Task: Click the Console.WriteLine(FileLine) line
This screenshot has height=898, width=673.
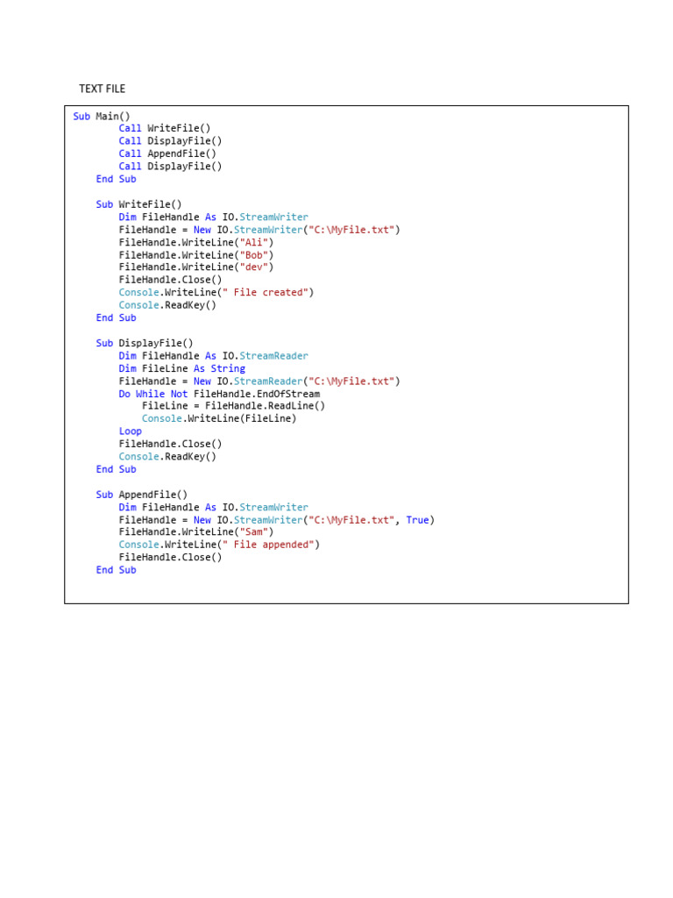Action: point(218,418)
